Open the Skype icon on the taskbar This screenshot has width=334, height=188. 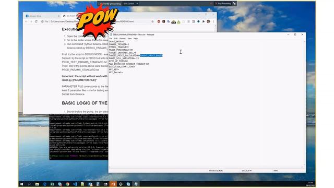(128, 184)
